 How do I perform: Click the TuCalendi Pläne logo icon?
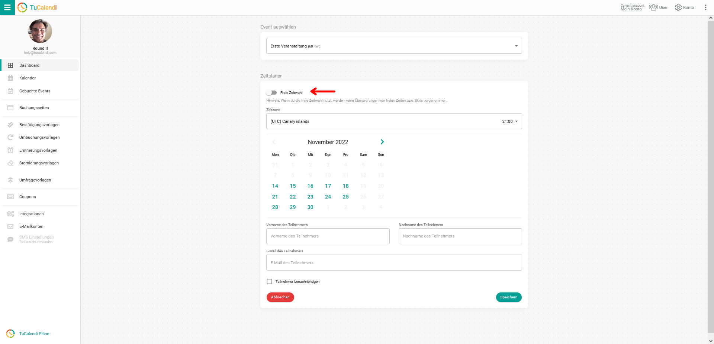tap(10, 334)
